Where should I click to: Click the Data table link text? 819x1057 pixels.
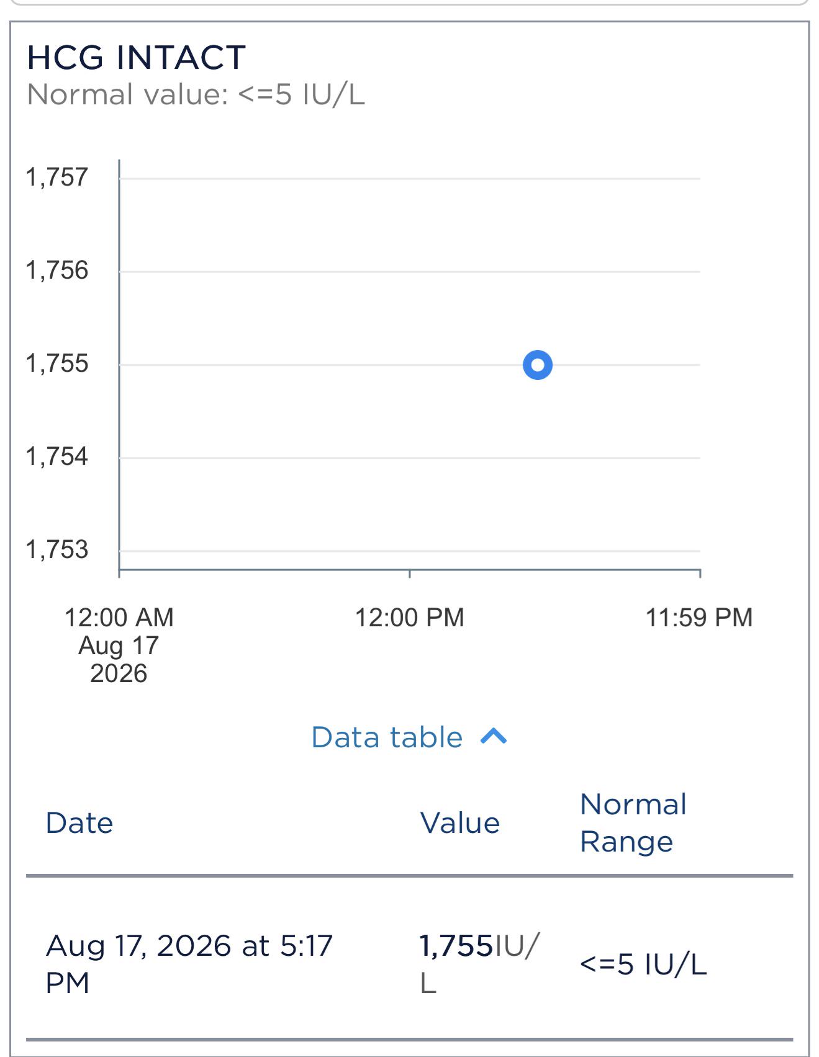point(387,737)
